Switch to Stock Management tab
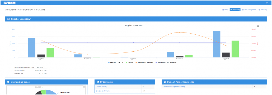 249,10
